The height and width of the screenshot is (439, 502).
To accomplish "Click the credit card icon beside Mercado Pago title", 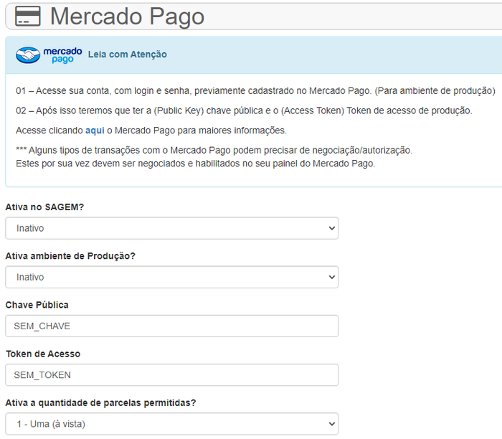I will [x=28, y=16].
